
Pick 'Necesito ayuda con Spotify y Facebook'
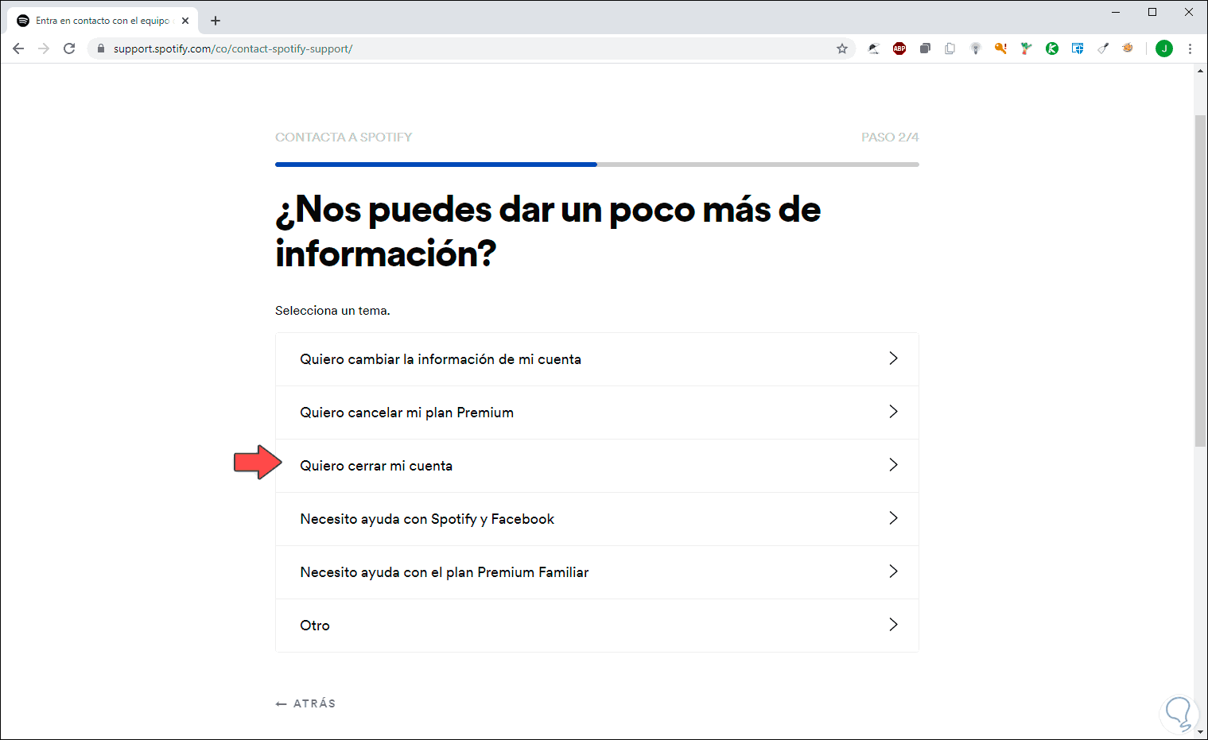tap(597, 519)
